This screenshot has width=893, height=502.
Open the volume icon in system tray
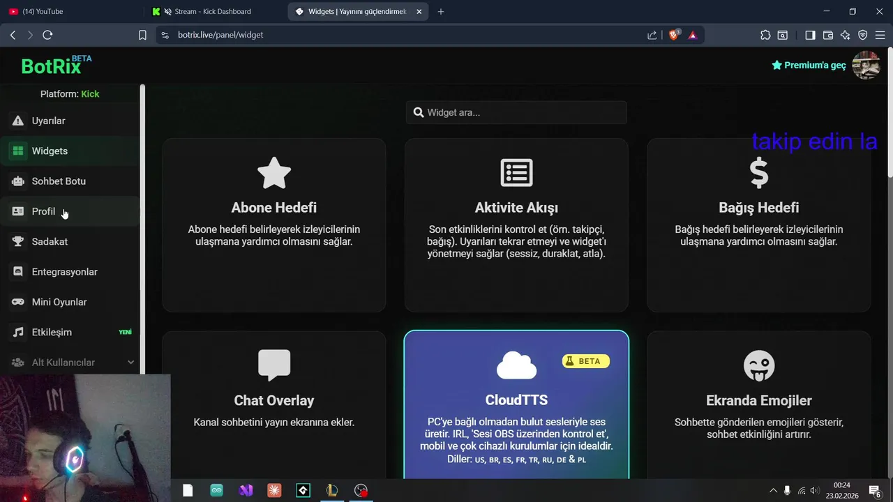(x=814, y=490)
